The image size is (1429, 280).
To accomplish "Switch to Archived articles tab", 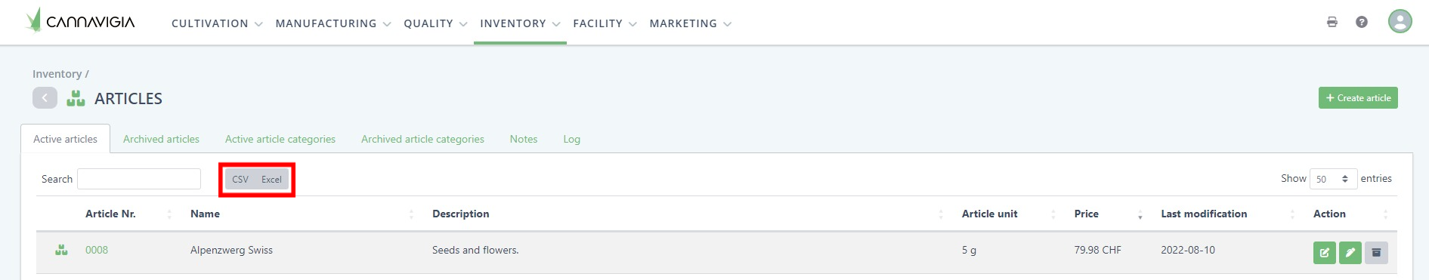I will (x=161, y=139).
